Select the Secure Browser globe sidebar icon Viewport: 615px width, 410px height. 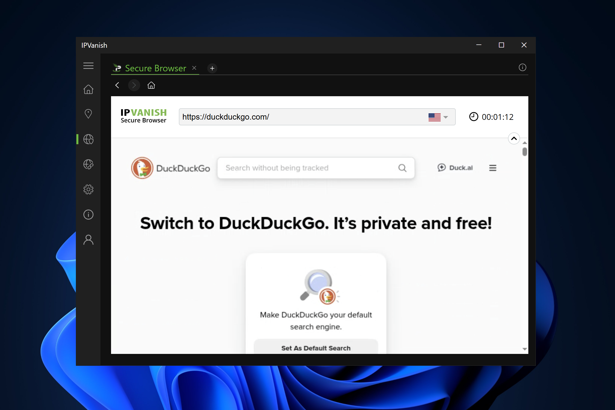(x=88, y=139)
